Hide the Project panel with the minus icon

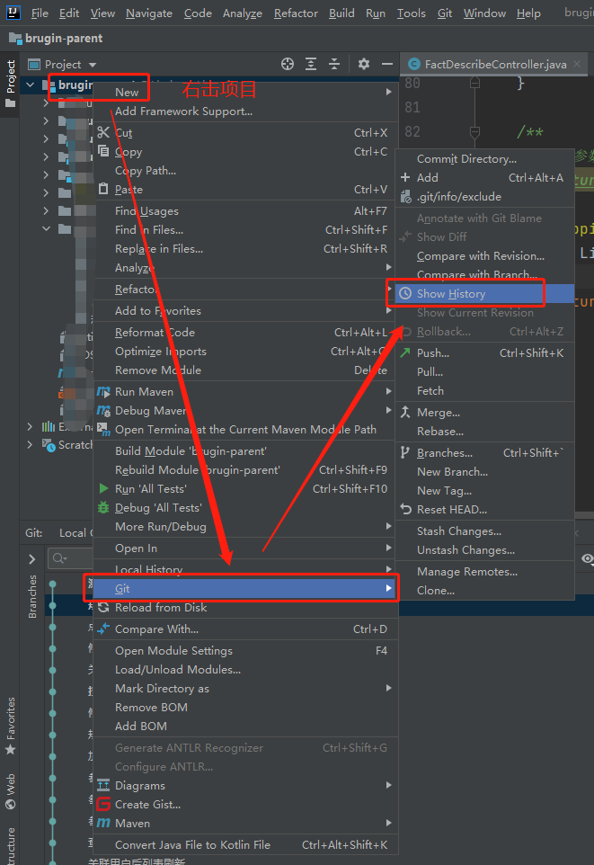tap(387, 64)
